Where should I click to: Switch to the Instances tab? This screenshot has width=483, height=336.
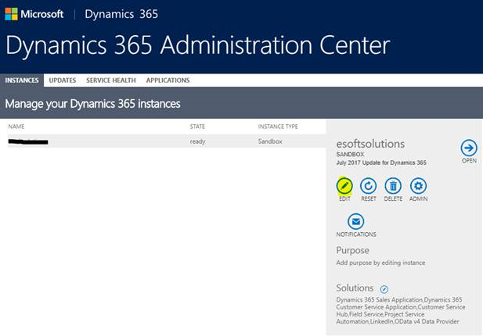(22, 80)
